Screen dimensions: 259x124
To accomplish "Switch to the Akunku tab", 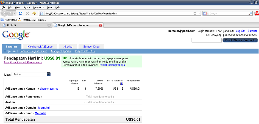I will coord(68,46).
